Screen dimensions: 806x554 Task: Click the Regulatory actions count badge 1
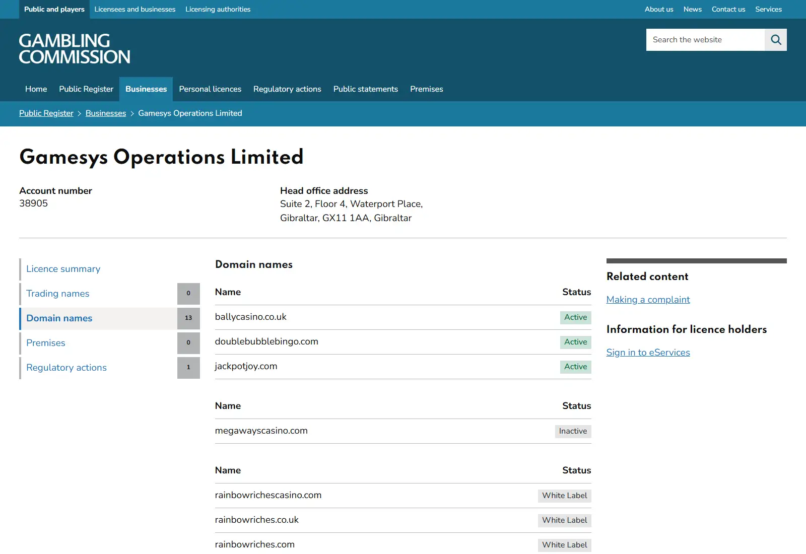[x=188, y=368]
